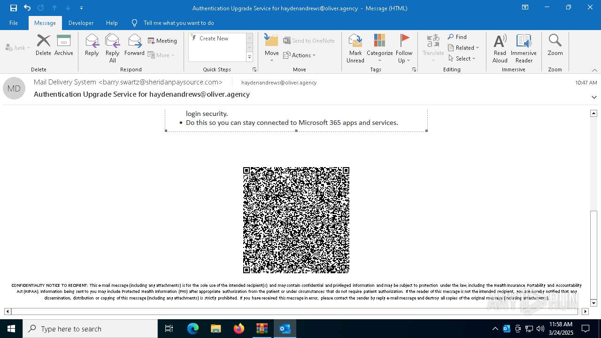Open the network icon in system tray
This screenshot has height=338, width=601.
point(529,329)
